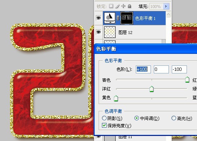
Task: Select the color balance adjustment thumbnail icon
Action: (110, 18)
